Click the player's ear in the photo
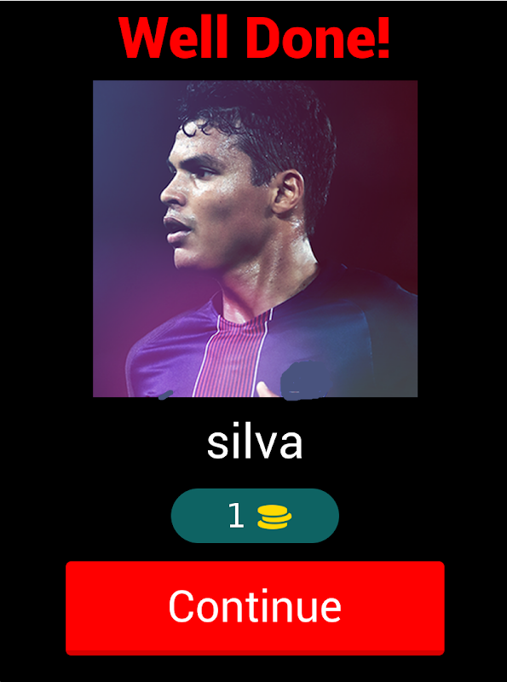This screenshot has width=507, height=682. [288, 191]
